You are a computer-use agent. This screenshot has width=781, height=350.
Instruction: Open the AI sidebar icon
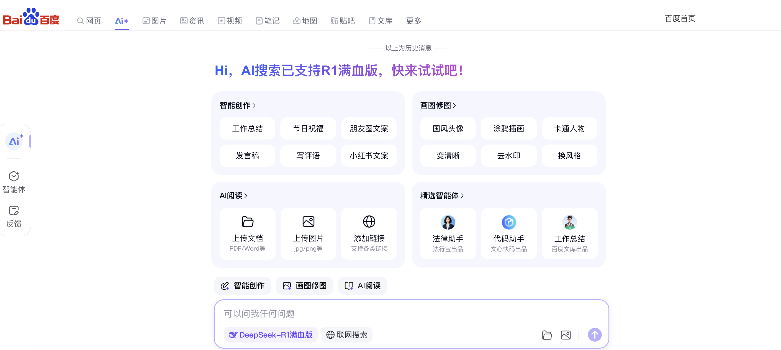[14, 141]
